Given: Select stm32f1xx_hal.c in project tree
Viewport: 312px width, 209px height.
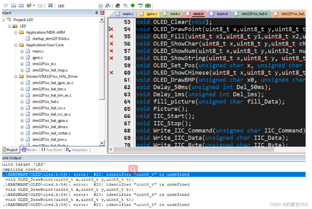Looking at the screenshot, I should click(x=45, y=102).
